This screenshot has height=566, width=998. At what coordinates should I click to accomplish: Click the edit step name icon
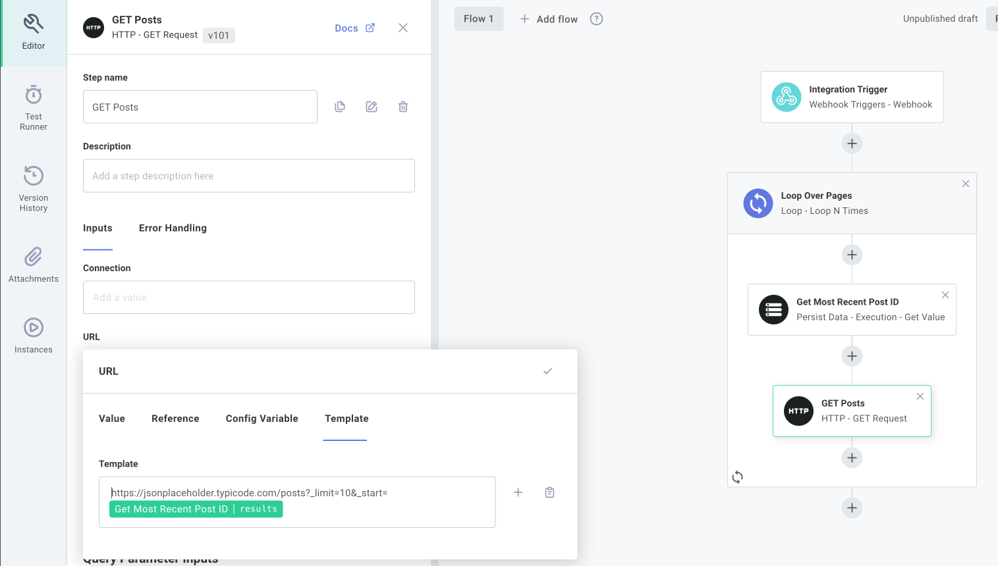[x=372, y=107]
